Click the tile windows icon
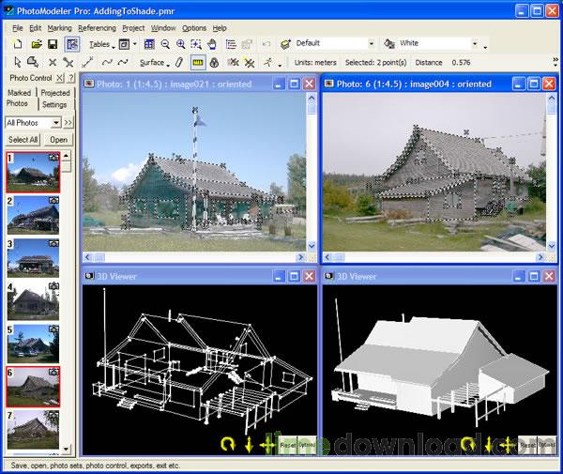The height and width of the screenshot is (474, 563). (x=149, y=44)
